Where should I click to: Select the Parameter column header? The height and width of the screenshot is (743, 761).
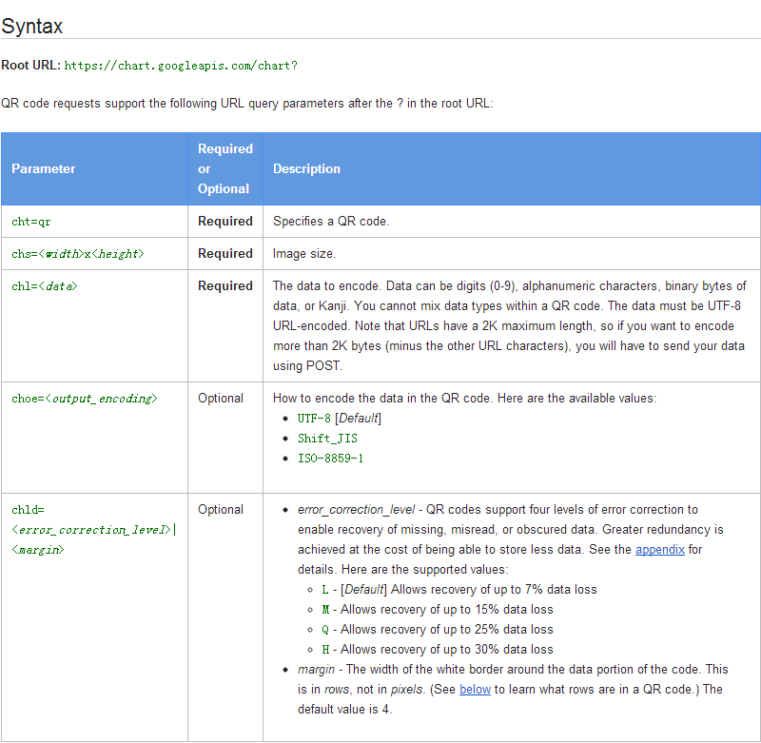click(43, 168)
